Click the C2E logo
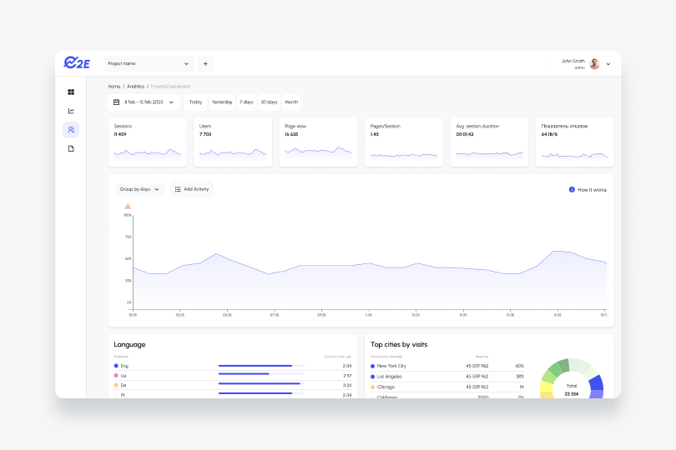 [77, 63]
